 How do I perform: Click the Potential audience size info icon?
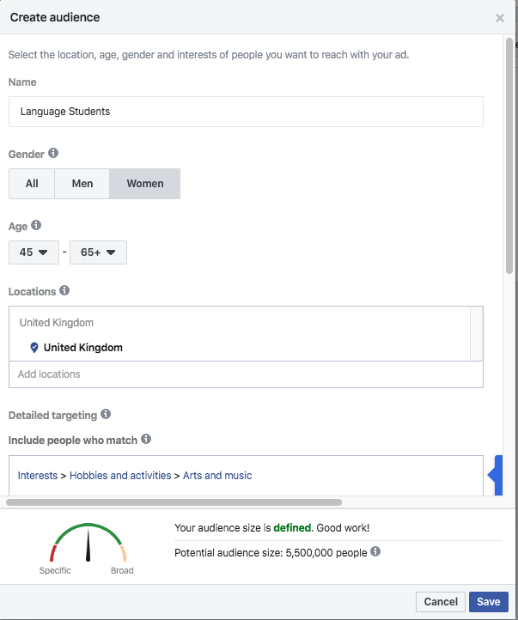[x=375, y=552]
